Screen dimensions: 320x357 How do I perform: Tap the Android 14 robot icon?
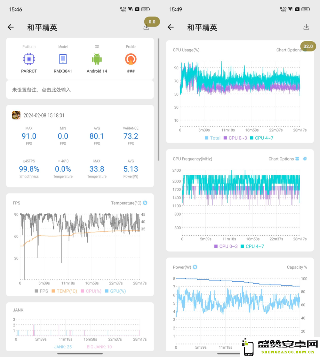coord(97,59)
